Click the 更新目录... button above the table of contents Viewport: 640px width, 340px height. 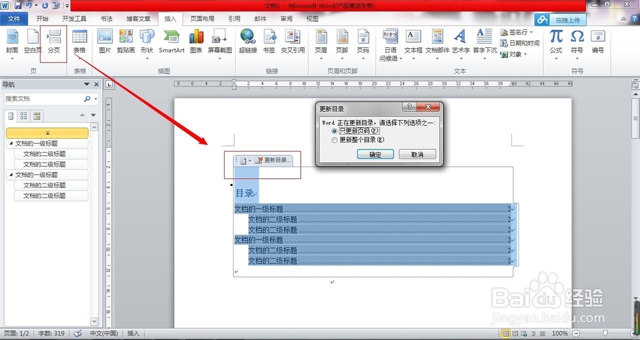coord(273,160)
